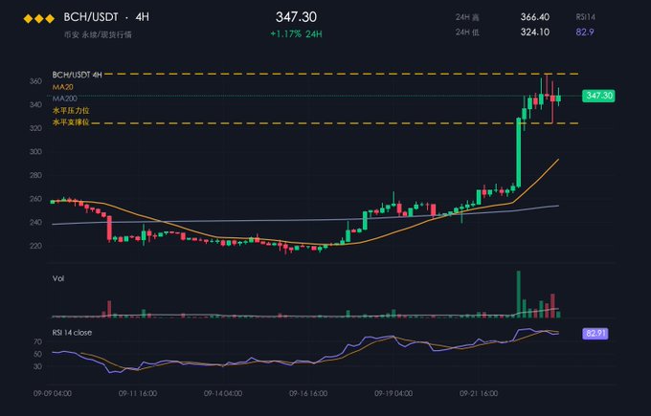Click the 水平支撑位 support legend label

click(71, 122)
